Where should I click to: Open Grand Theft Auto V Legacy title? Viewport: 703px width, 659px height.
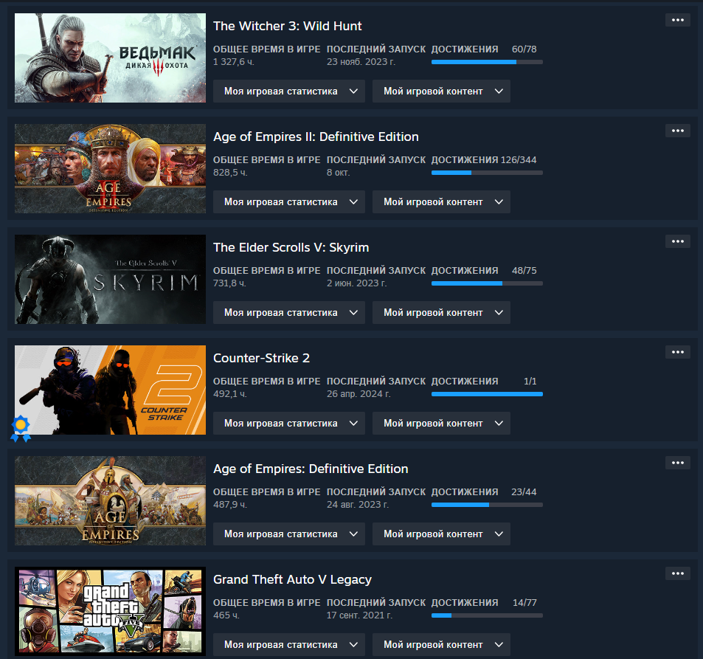292,579
